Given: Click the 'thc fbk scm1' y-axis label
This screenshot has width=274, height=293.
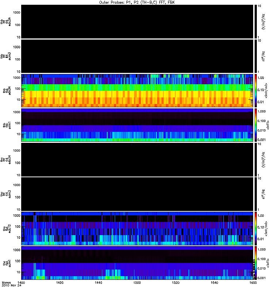Looking at the screenshot, I should pyautogui.click(x=7, y=263).
